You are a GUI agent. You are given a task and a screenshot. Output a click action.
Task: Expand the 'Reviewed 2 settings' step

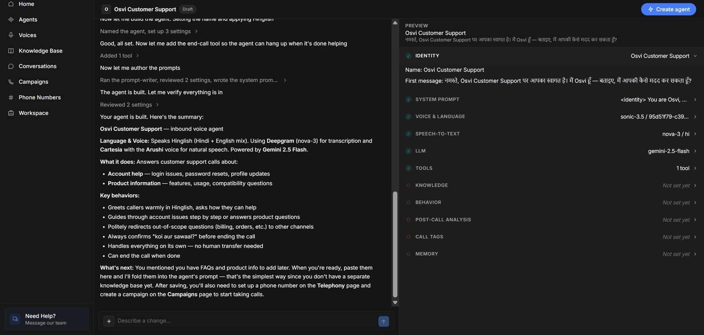tap(129, 104)
